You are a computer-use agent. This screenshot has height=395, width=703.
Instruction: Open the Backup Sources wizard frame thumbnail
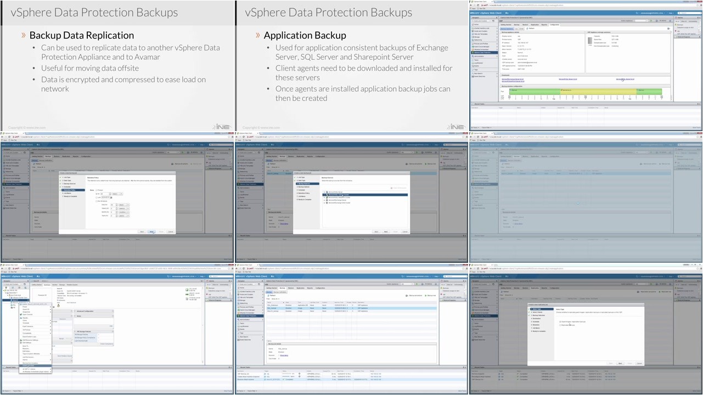pos(351,198)
